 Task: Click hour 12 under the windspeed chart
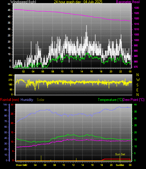[72, 71]
